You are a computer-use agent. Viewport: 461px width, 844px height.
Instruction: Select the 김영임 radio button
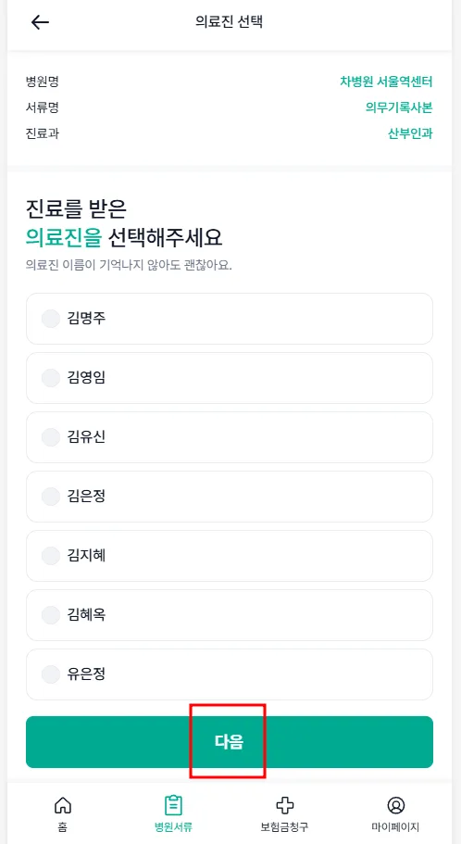[x=51, y=378]
